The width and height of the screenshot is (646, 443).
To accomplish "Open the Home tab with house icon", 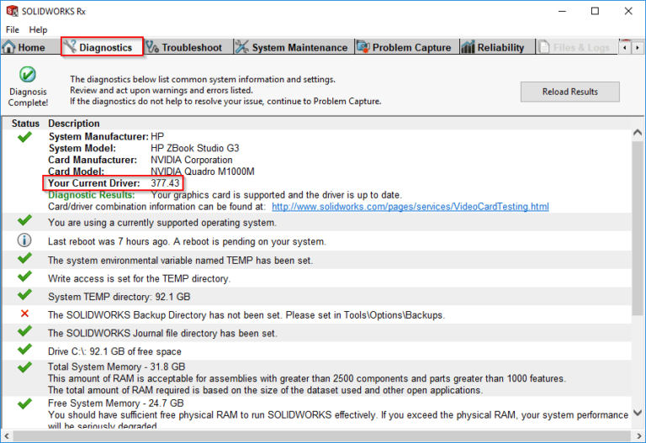I will point(24,47).
